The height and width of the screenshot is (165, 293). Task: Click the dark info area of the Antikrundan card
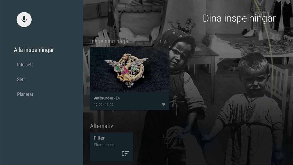[x=130, y=101]
